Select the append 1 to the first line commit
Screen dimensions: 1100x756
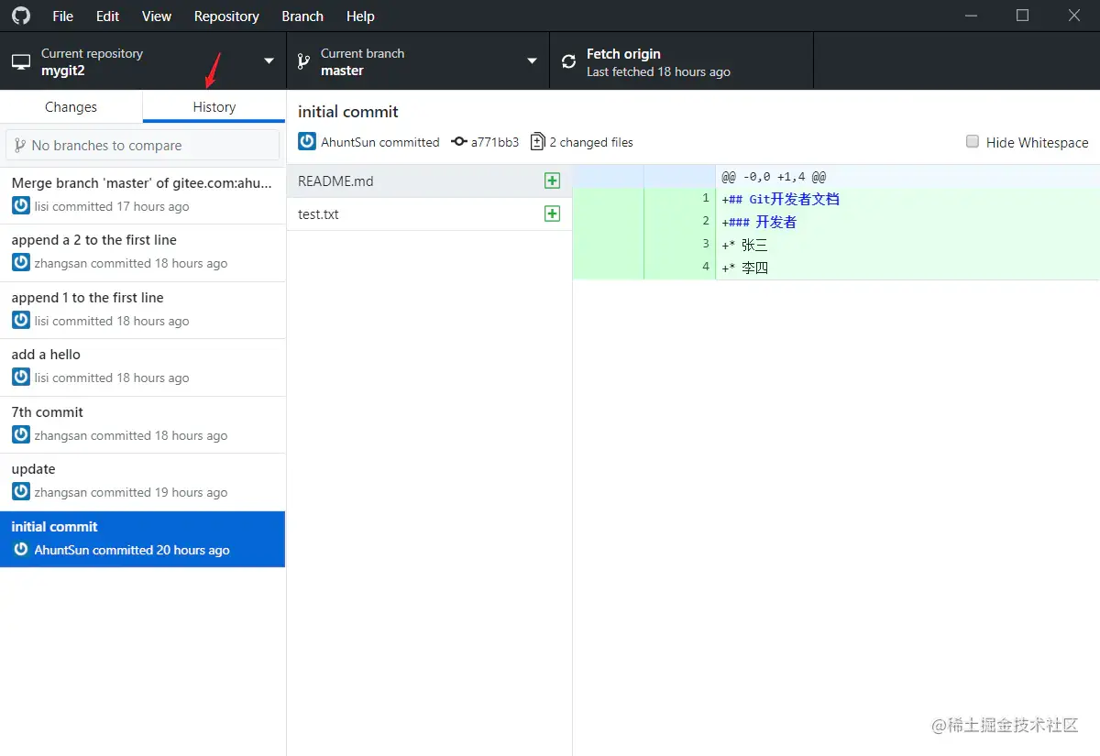point(143,310)
